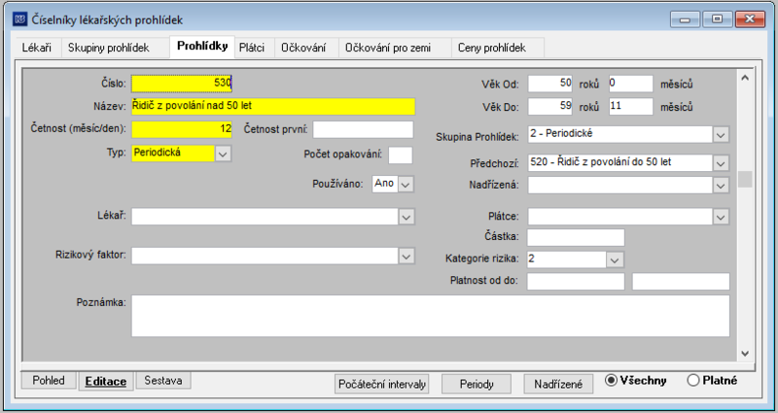
Task: Click the Sestava button
Action: 163,381
